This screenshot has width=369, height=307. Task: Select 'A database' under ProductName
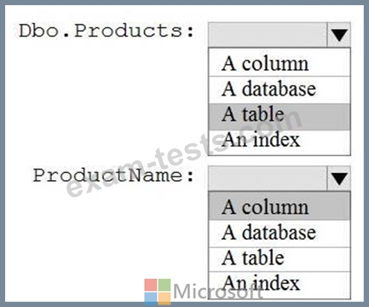[280, 233]
